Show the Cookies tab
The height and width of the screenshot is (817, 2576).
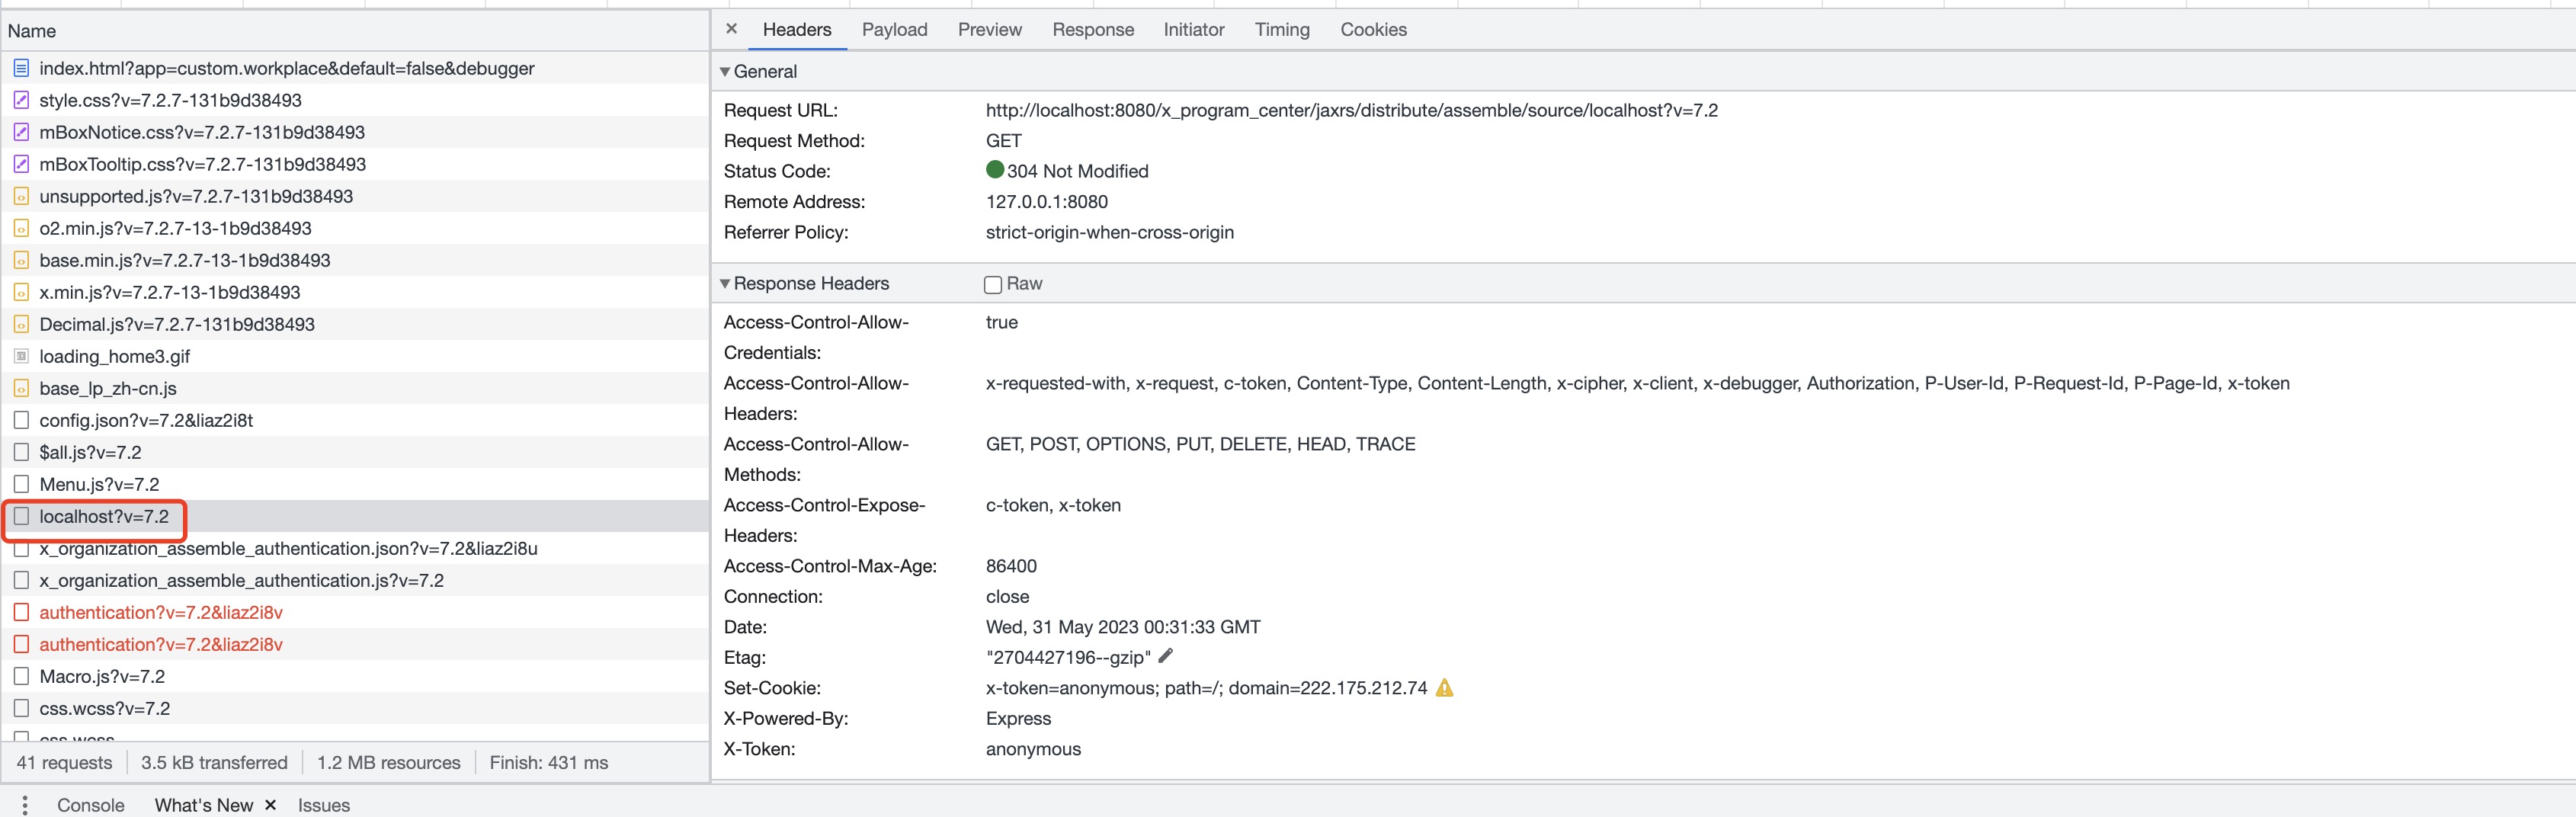tap(1373, 30)
